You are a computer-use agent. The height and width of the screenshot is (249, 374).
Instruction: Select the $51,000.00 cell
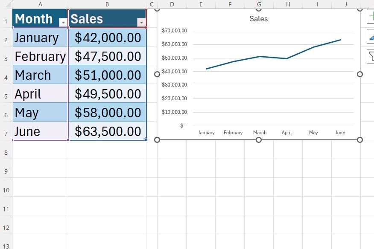click(x=107, y=75)
